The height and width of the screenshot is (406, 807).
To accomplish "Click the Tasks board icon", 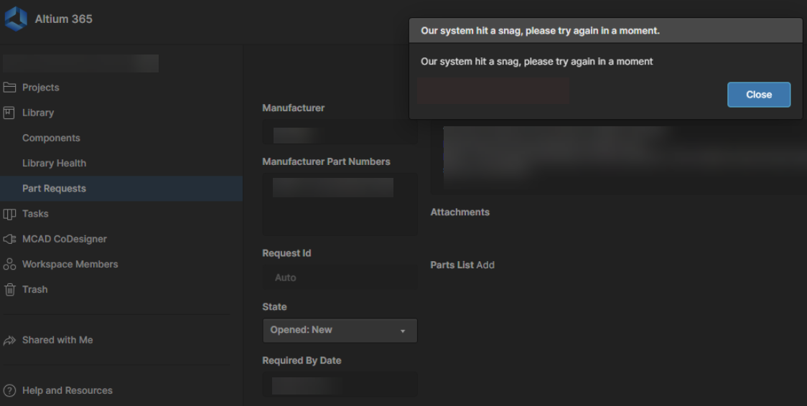I will click(9, 214).
